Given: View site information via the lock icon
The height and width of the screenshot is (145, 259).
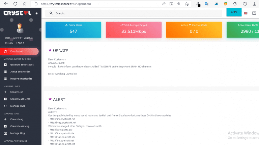Looking at the screenshot, I should pyautogui.click(x=36, y=4).
